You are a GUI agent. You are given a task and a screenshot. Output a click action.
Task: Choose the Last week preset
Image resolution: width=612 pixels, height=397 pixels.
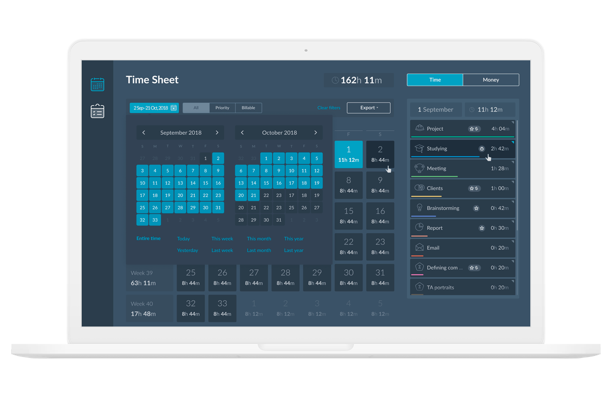coord(222,250)
